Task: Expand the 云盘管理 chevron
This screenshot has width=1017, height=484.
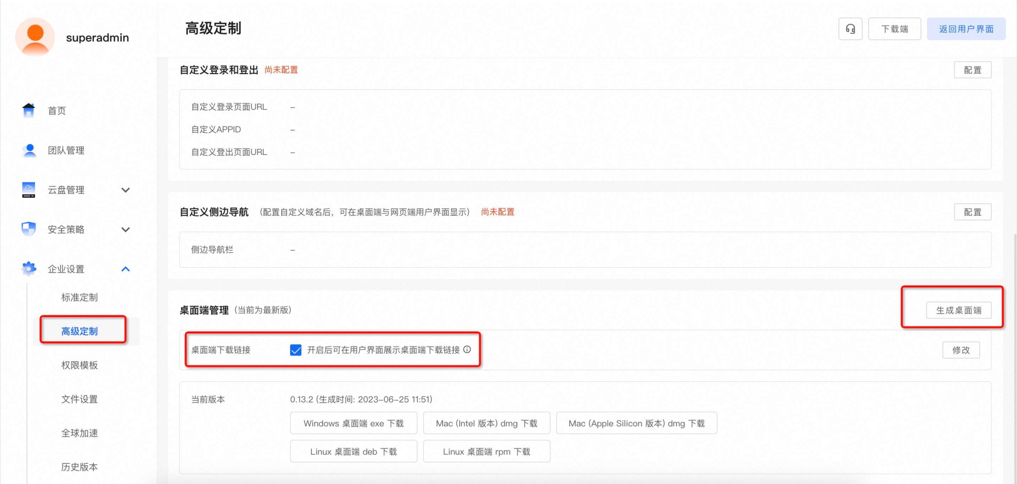Action: [x=126, y=190]
